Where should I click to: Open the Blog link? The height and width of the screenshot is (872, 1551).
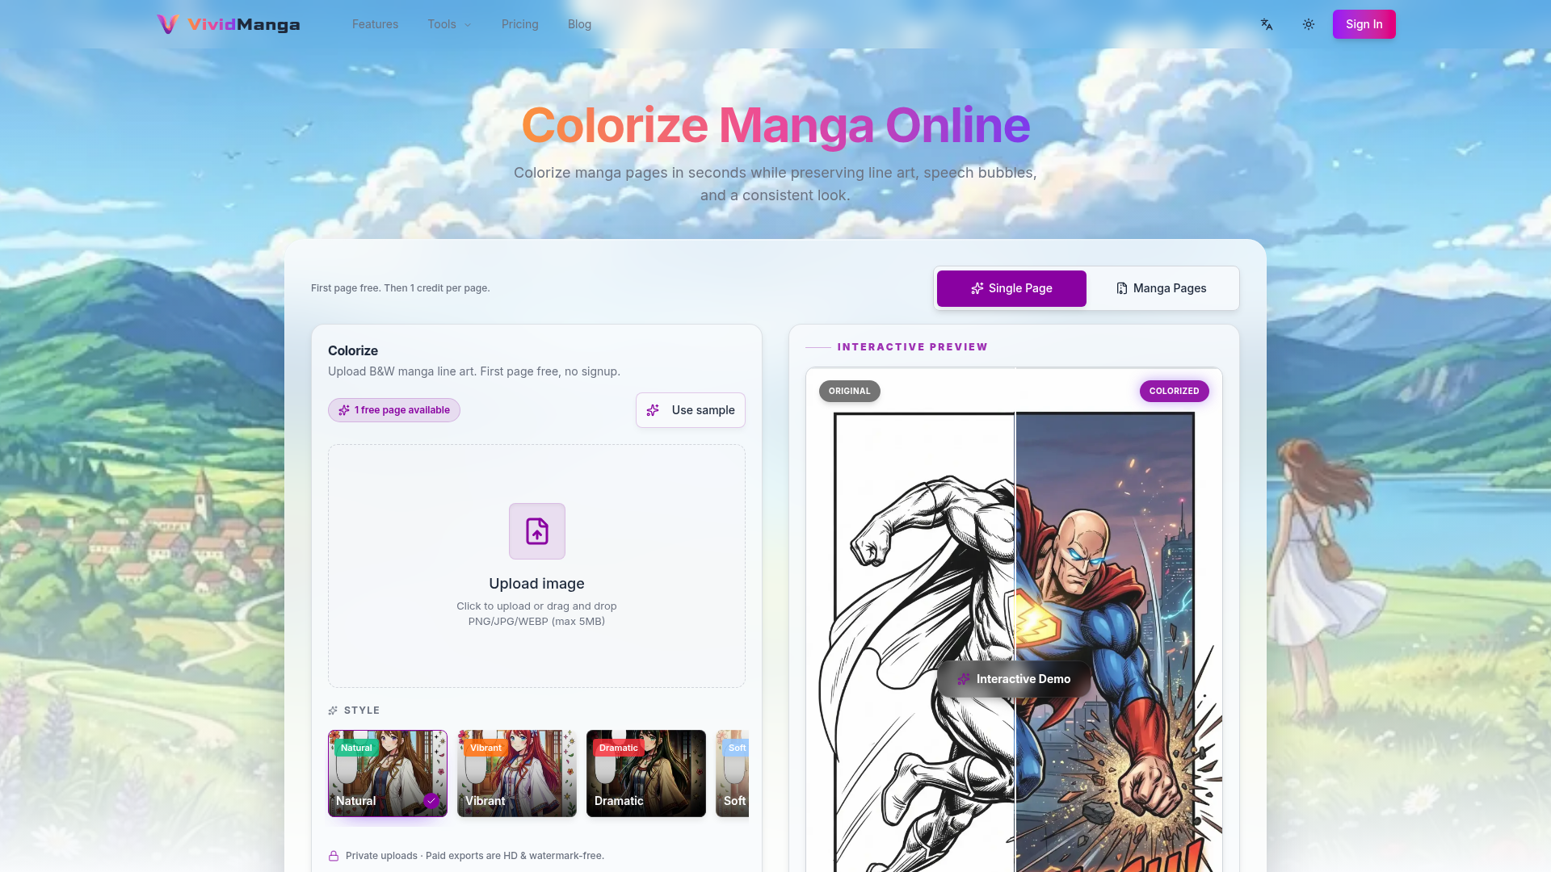click(579, 24)
